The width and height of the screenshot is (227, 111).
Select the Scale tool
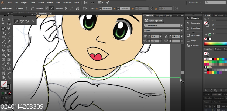pyautogui.click(x=9, y=46)
